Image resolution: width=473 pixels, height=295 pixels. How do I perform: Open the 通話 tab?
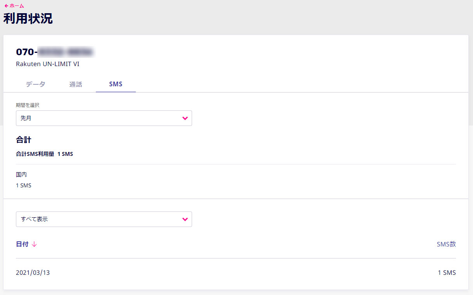[x=76, y=84]
